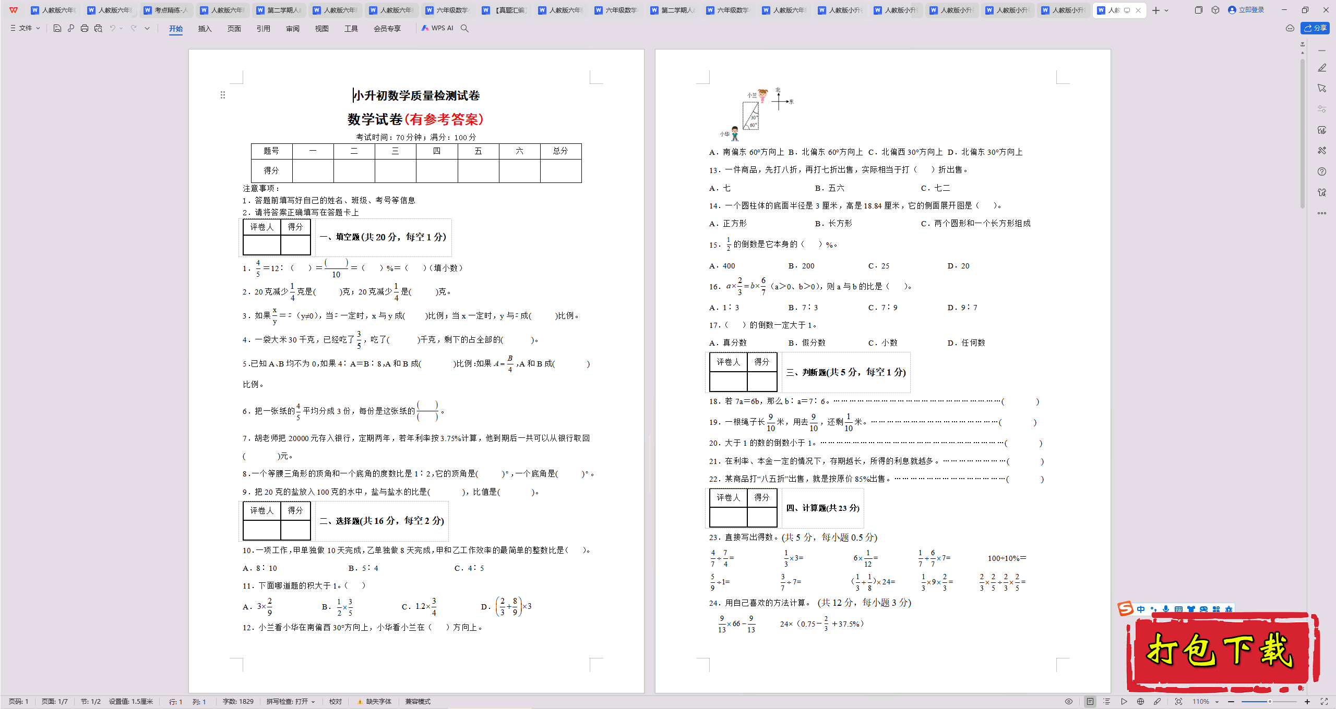Screen dimensions: 1336x709
Task: Click the fit-to-page zoom icon
Action: (x=1178, y=702)
